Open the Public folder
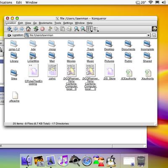The width and height of the screenshot is (168, 168). pos(128,57)
